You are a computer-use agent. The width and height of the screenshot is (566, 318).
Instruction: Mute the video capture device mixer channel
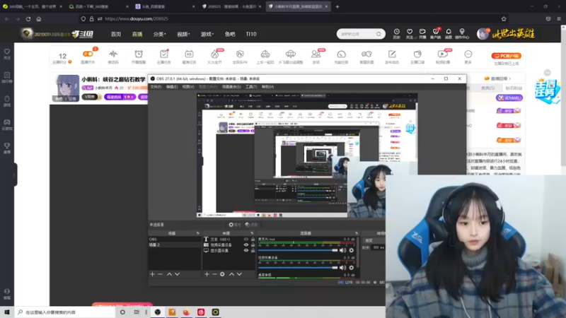342,268
